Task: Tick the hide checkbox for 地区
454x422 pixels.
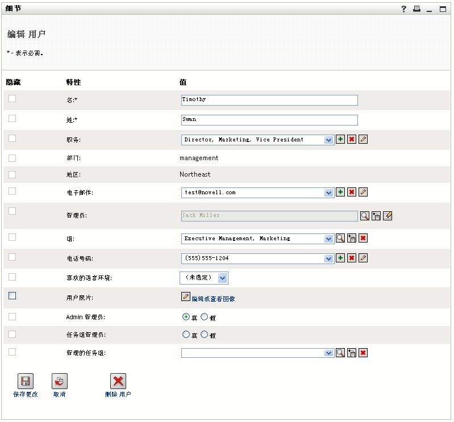Action: 12,174
